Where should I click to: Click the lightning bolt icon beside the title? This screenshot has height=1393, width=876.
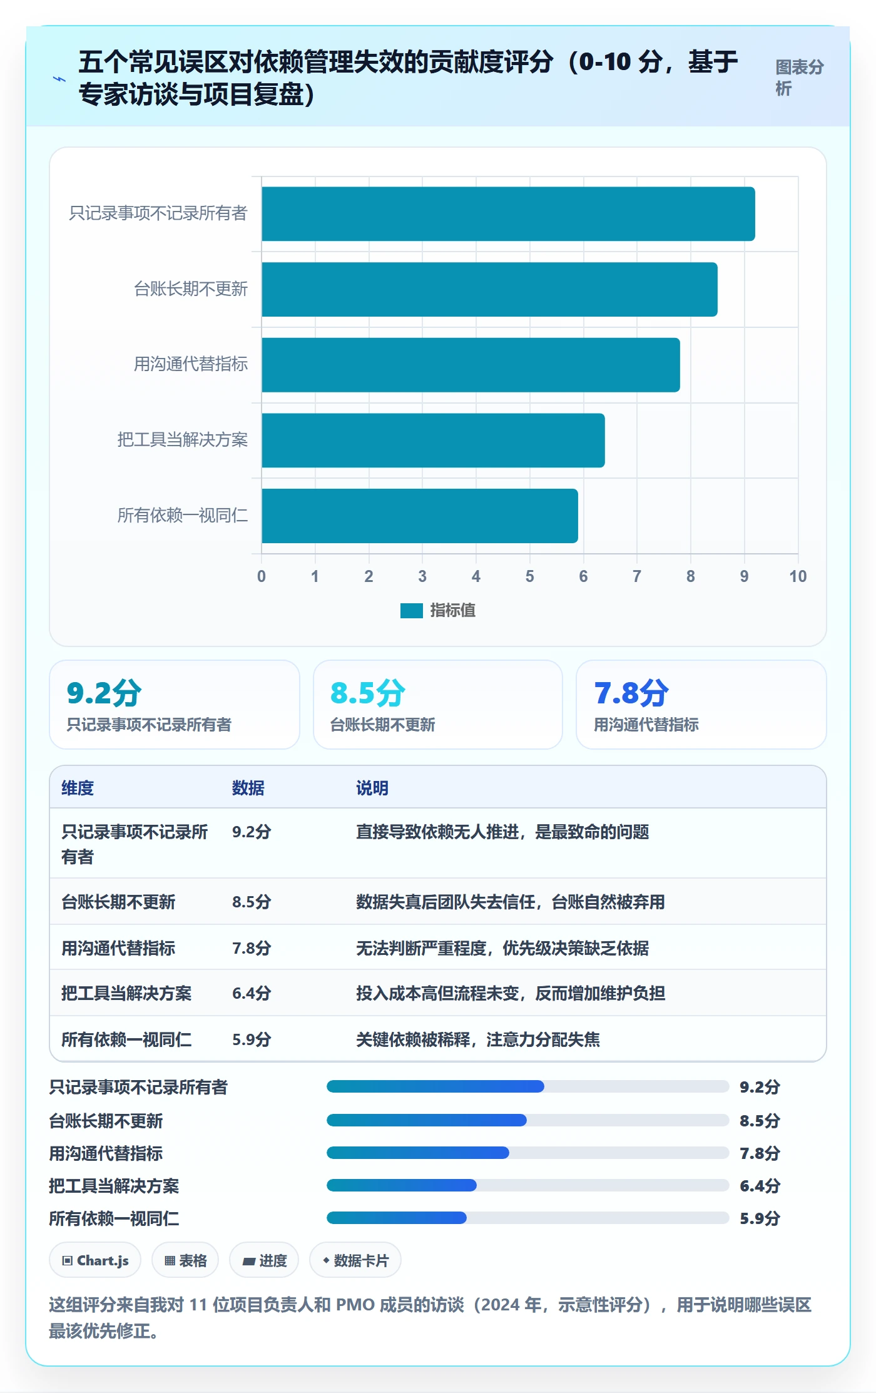(59, 79)
